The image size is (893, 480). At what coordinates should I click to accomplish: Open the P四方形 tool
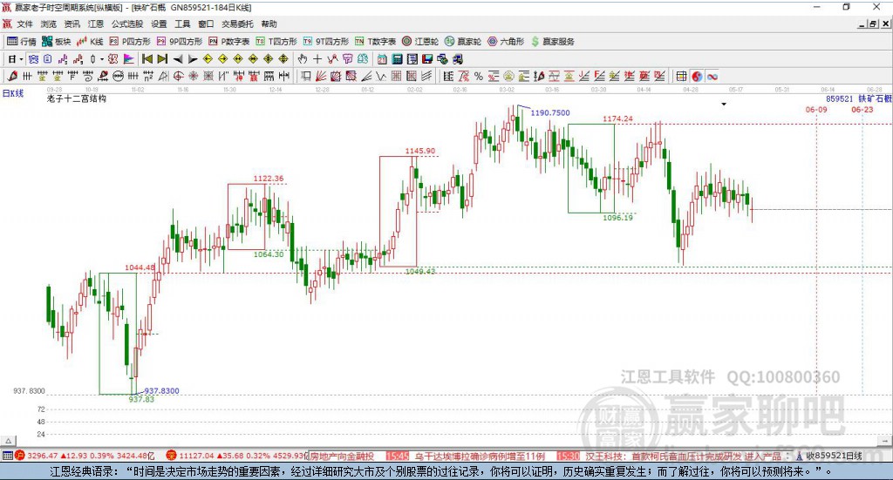[x=130, y=41]
